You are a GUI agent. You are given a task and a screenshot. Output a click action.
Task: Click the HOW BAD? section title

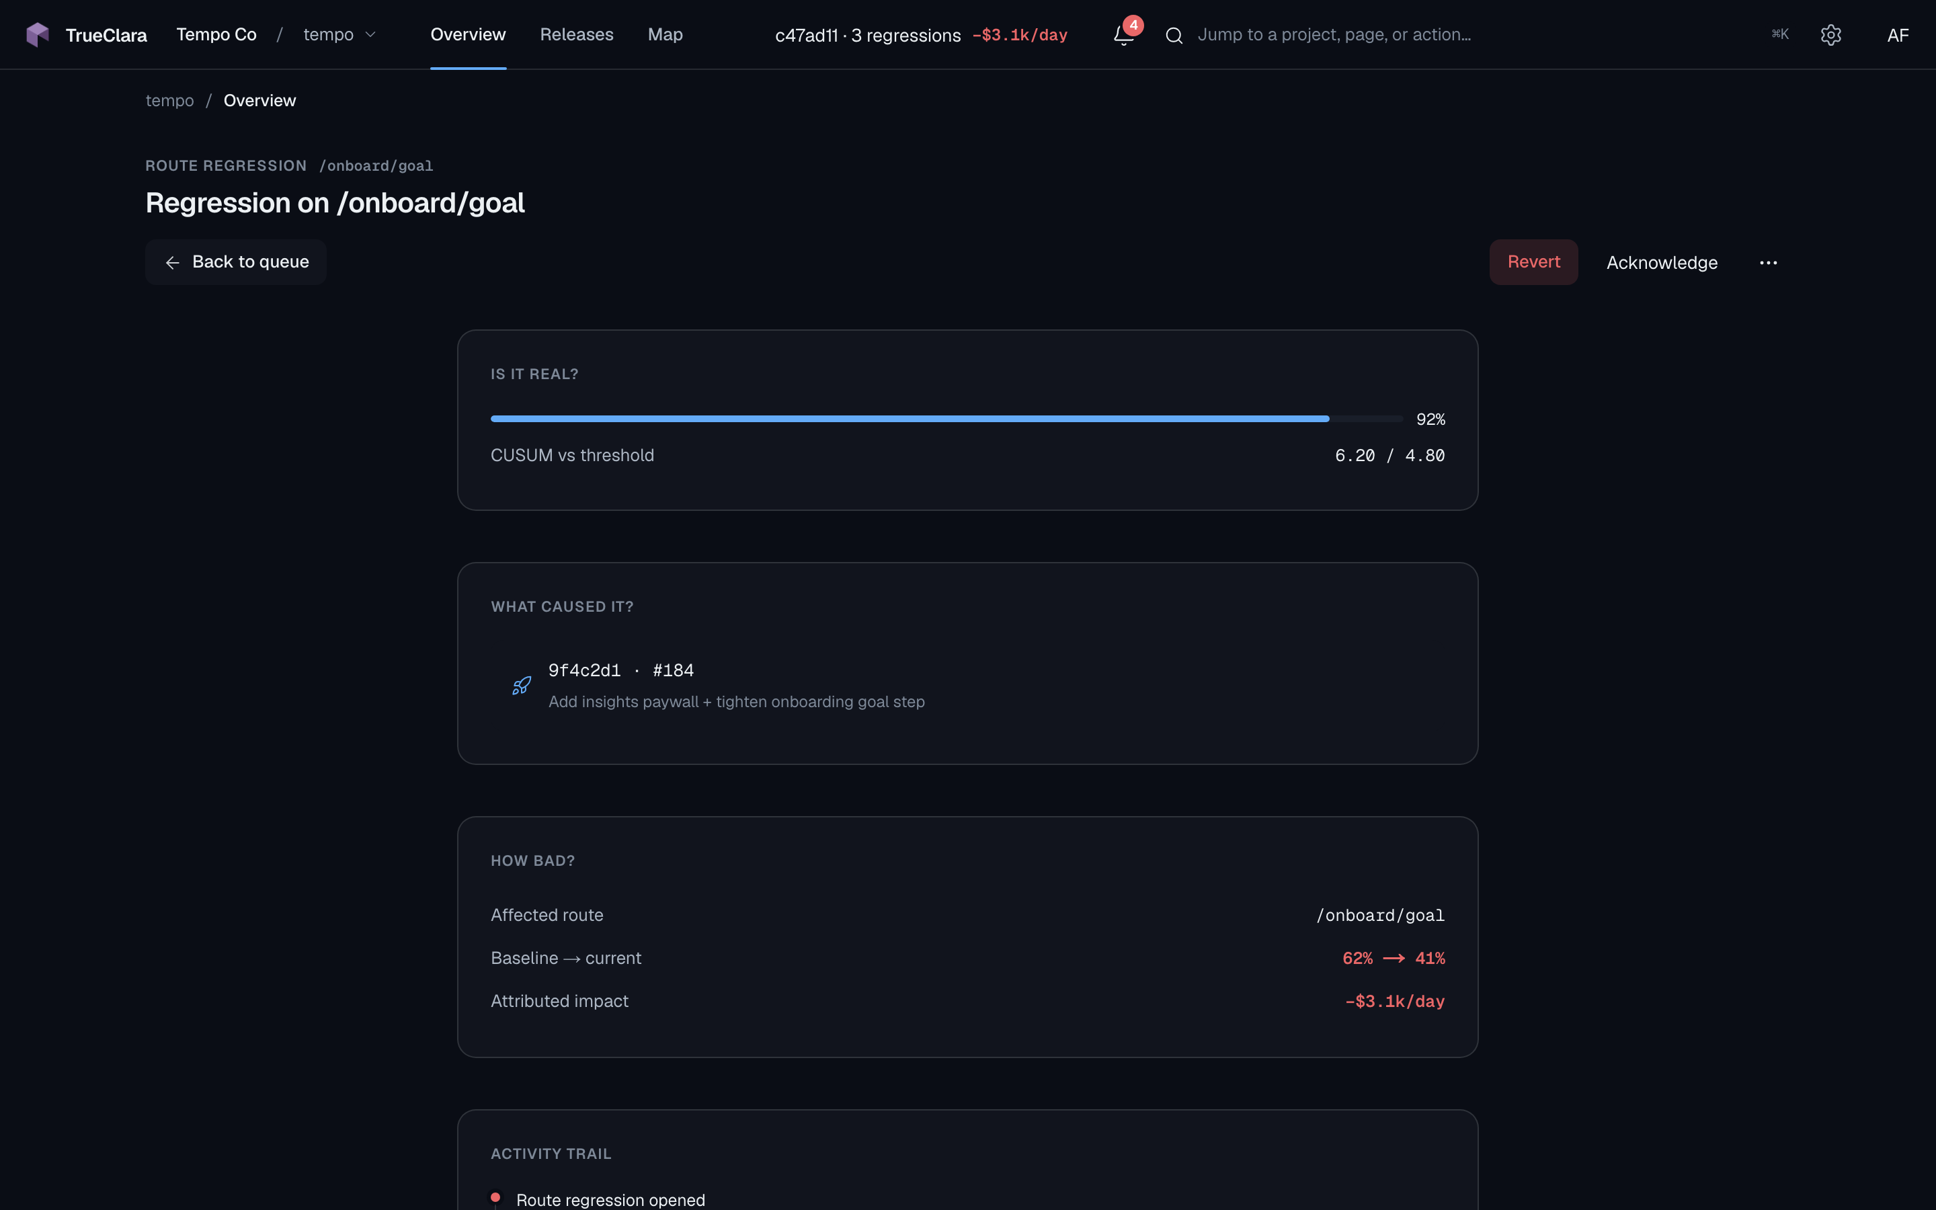pos(533,861)
